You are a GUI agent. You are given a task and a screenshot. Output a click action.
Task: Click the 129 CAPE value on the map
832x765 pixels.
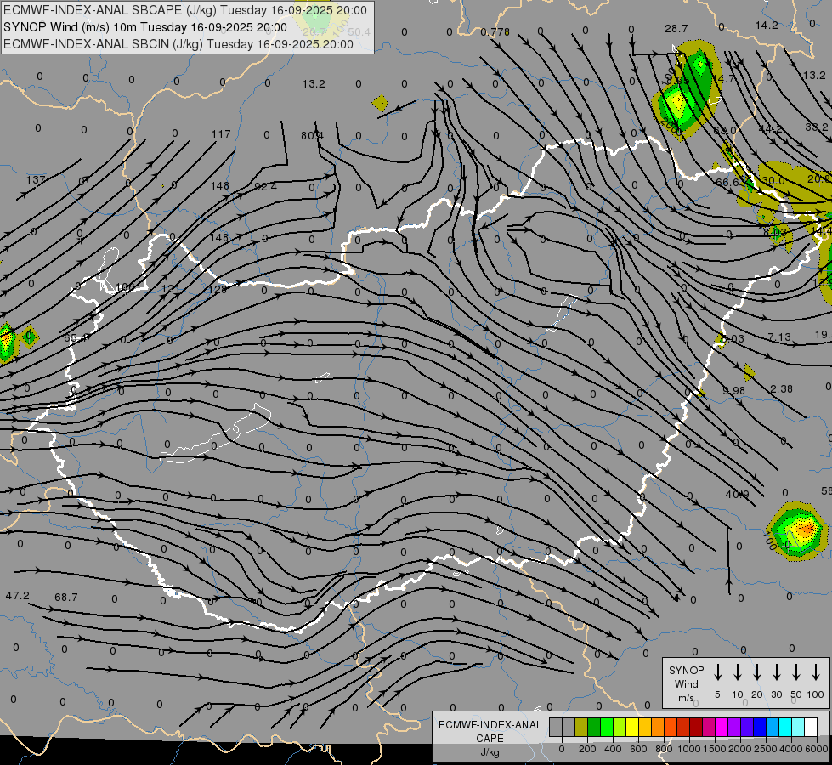218,289
